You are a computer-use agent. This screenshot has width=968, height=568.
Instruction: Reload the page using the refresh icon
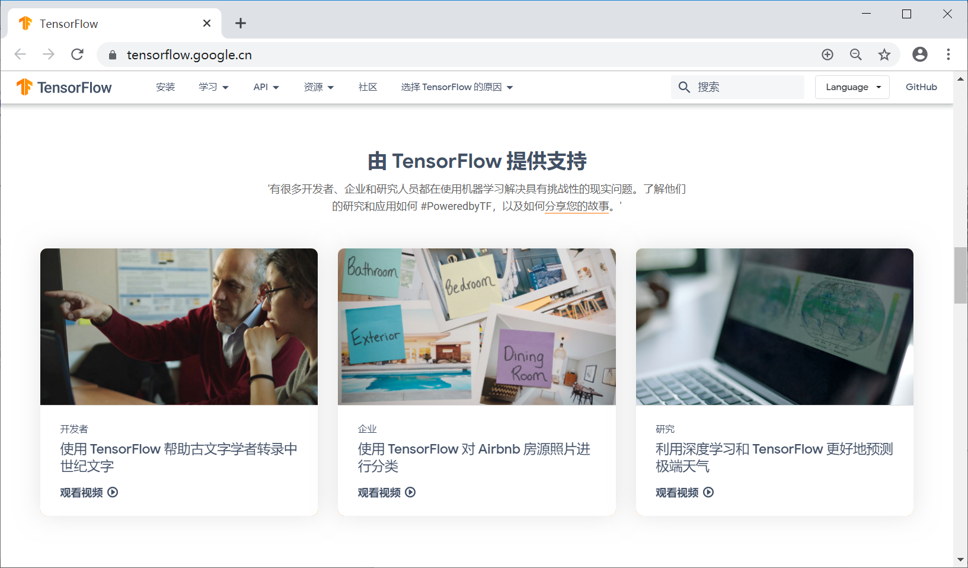pos(77,54)
